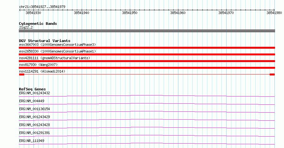This screenshot has height=148, width=284.
Task: Click magenta line for ERG|NM_001243428
Action: [147, 128]
